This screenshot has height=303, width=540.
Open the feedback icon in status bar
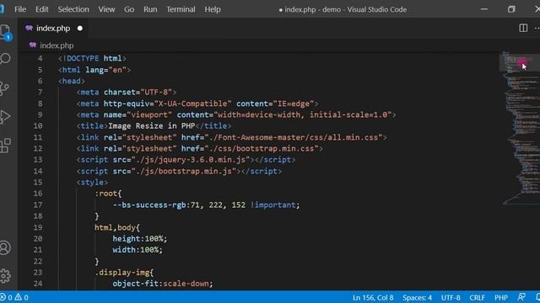[521, 297]
